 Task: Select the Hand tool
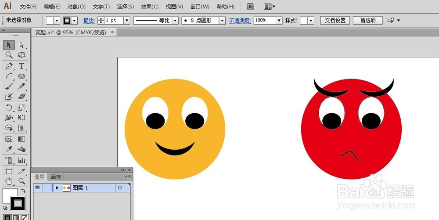tap(9, 181)
